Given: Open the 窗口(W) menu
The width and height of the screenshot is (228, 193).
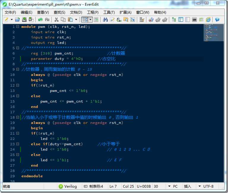Looking at the screenshot, I should (142, 12).
